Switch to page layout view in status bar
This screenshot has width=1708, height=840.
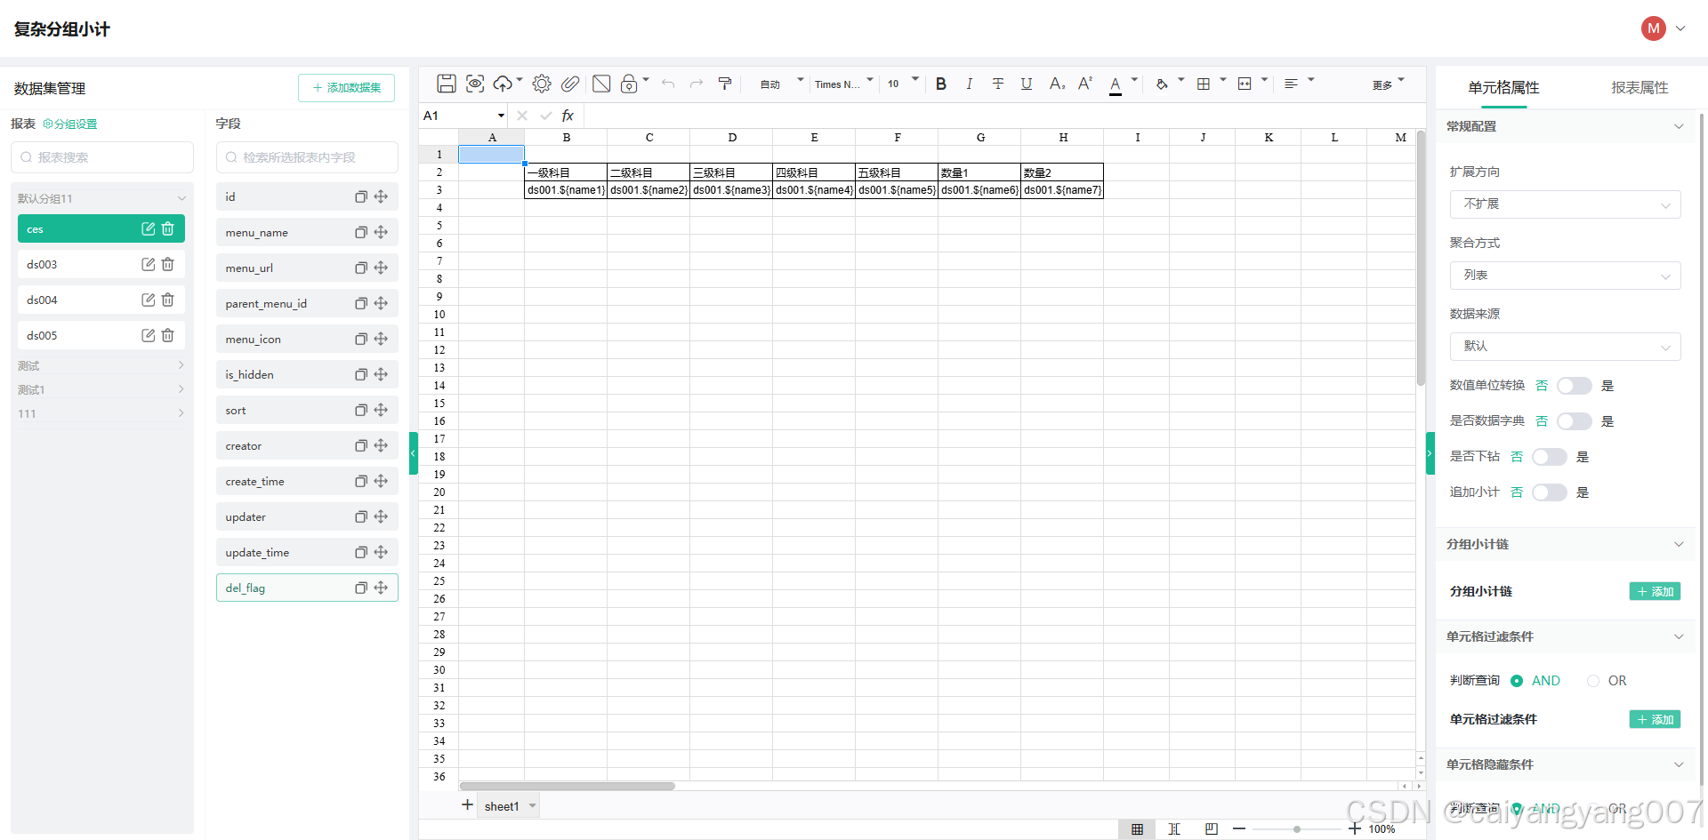click(1211, 828)
